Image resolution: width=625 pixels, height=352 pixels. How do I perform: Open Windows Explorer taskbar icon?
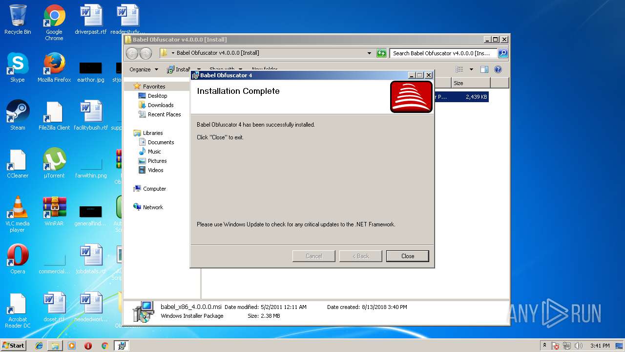tap(55, 345)
